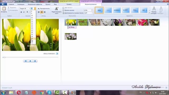Click the italic К formatting button
Image resolution: width=169 pixels, height=95 pixels.
pyautogui.click(x=24, y=12)
